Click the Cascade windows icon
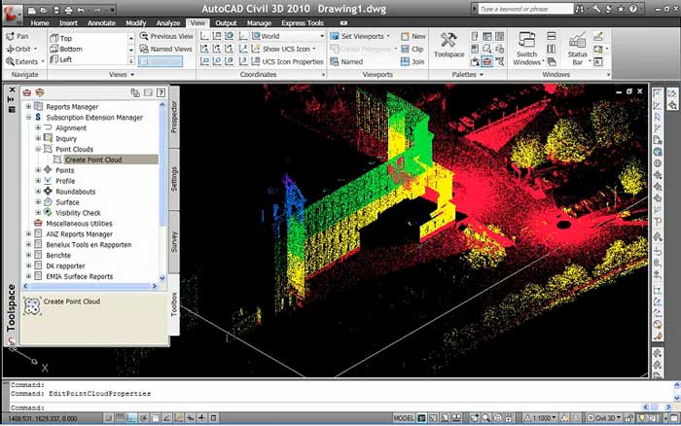Screen dimensions: 681x426 point(552,61)
